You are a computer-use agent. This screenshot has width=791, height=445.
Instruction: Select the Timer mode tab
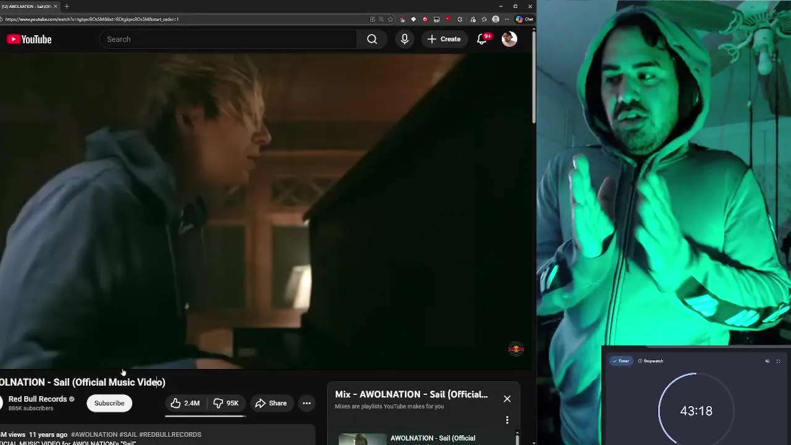click(x=621, y=361)
